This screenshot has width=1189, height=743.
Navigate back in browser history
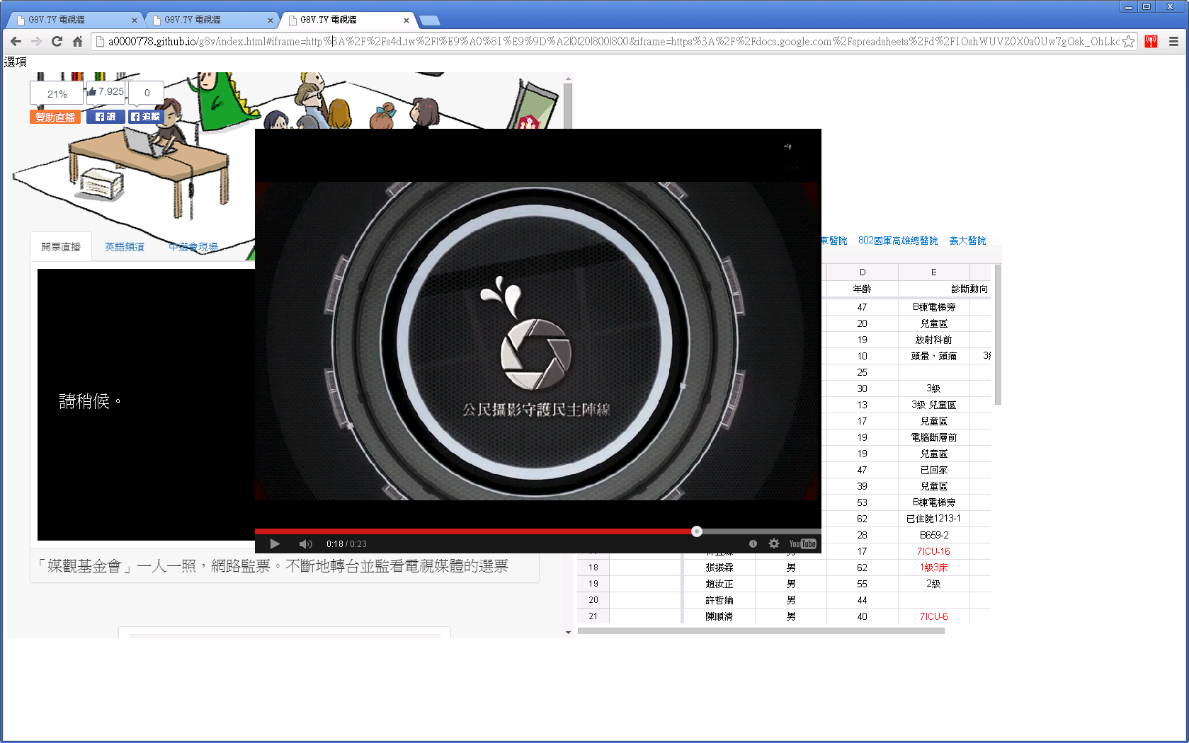pyautogui.click(x=16, y=42)
